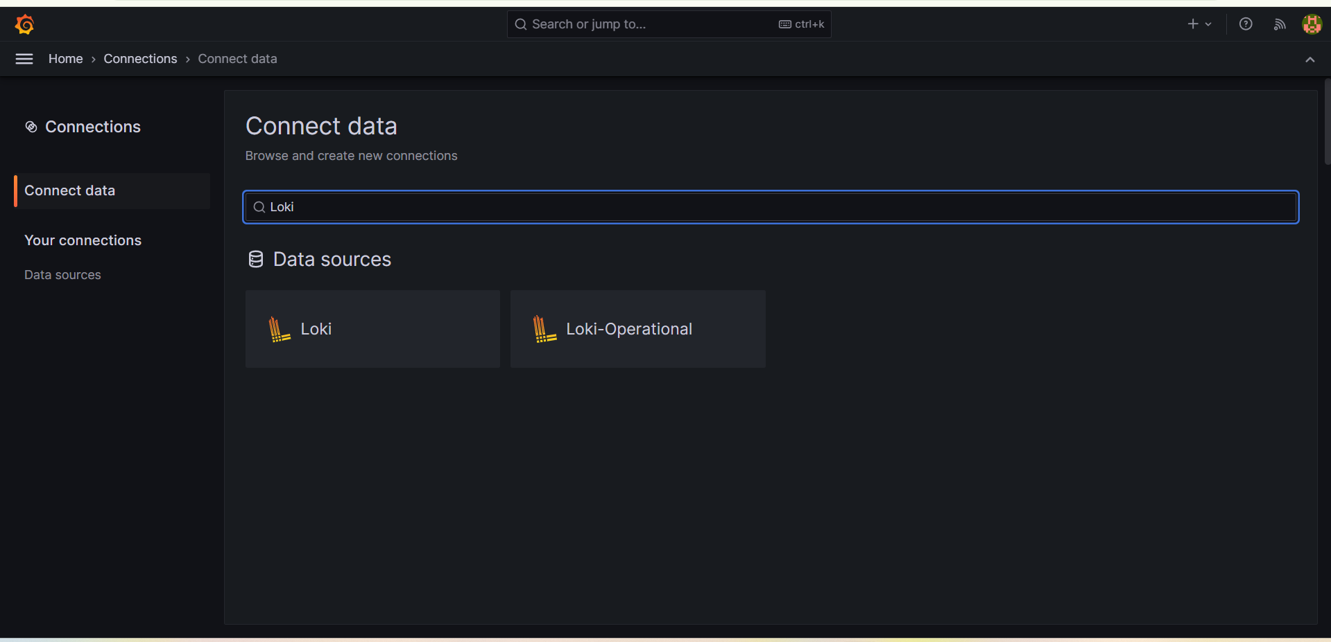Go to the Home breadcrumb
Viewport: 1331px width, 642px height.
pos(66,59)
